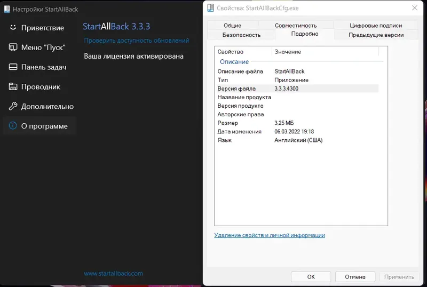The width and height of the screenshot is (427, 287).
Task: Open the Приветствие section
Action: pyautogui.click(x=39, y=28)
